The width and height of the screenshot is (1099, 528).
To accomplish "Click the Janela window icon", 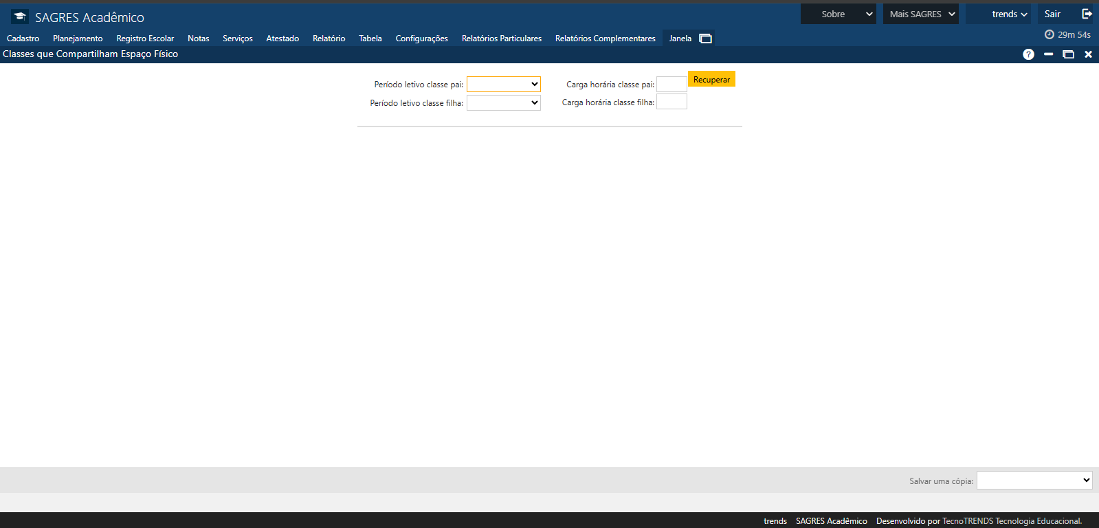I will tap(705, 38).
